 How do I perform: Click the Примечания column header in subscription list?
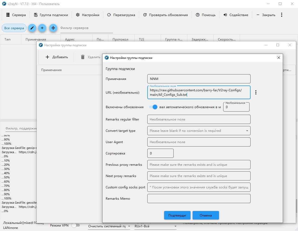click(x=51, y=70)
